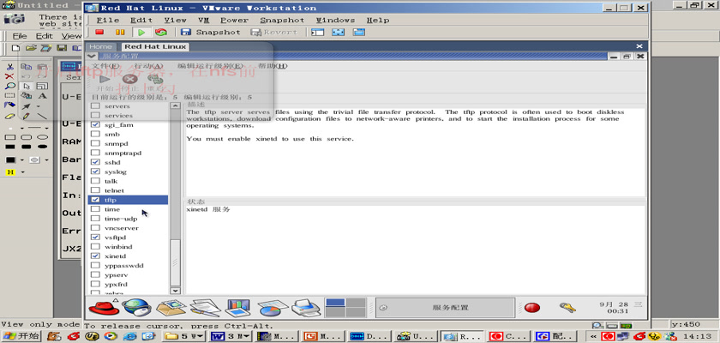The height and width of the screenshot is (343, 720).
Task: Click the red update alert icon
Action: (x=532, y=308)
